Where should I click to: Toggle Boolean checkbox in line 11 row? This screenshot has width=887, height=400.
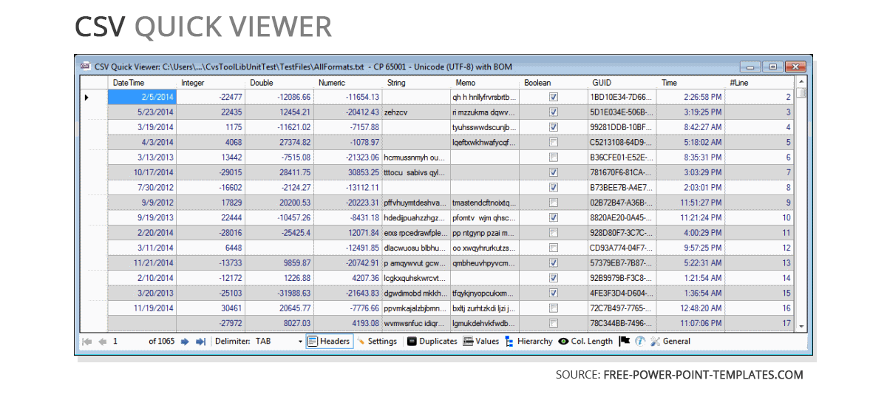pyautogui.click(x=554, y=233)
